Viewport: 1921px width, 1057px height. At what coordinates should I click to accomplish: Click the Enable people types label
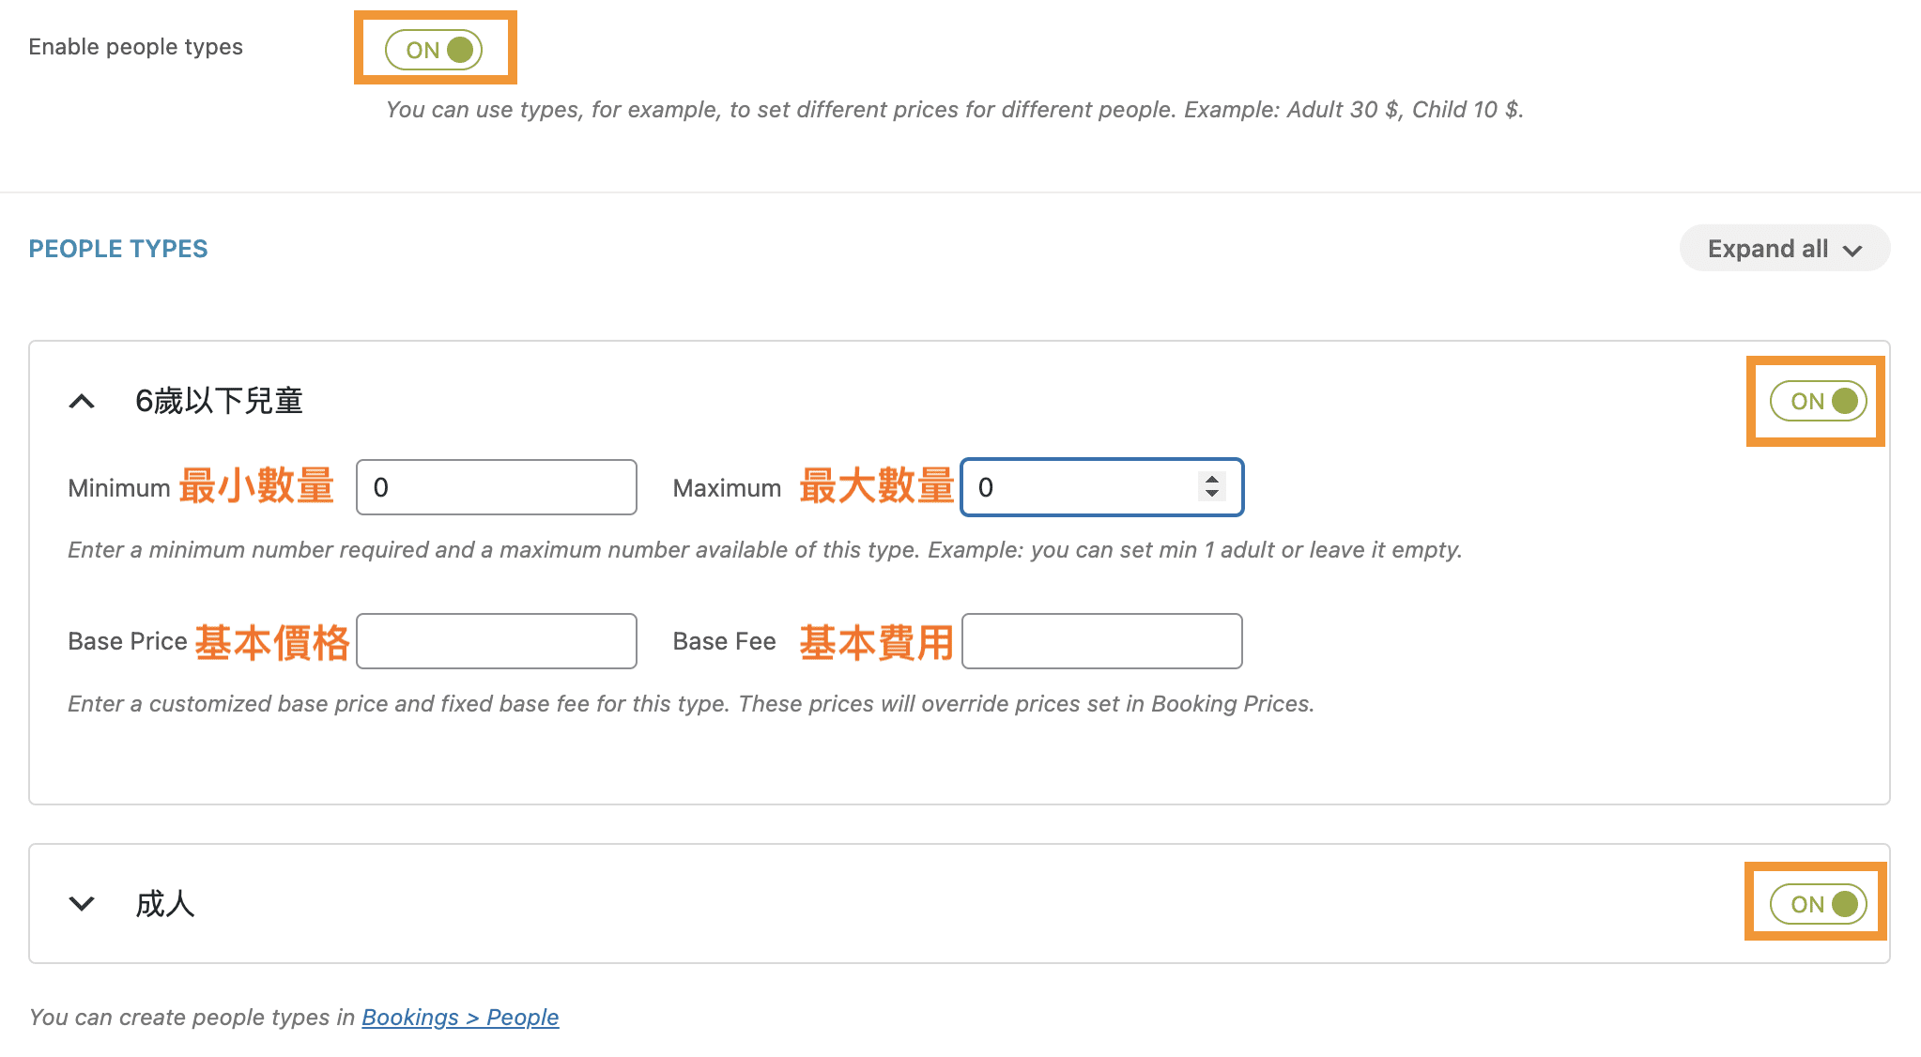135,47
